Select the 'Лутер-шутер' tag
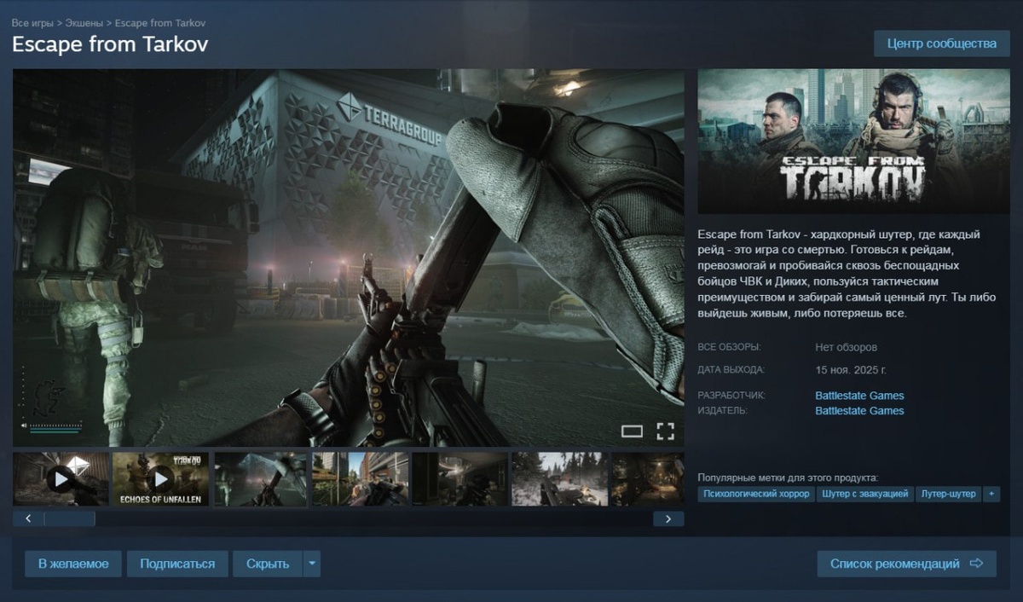1023x602 pixels. pos(948,494)
